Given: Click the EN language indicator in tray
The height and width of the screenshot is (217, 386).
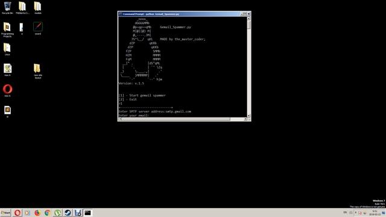Looking at the screenshot, I should [345, 212].
